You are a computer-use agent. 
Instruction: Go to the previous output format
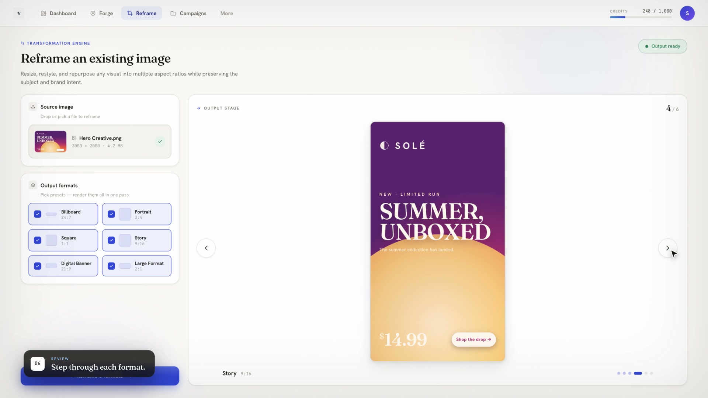click(206, 248)
